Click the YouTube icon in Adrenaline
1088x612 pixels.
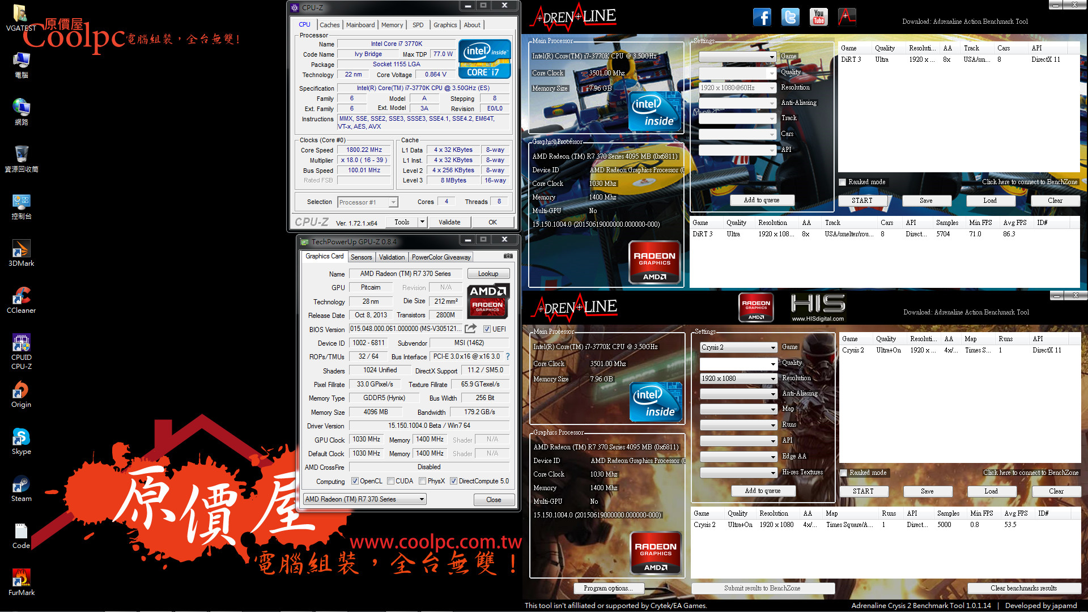point(819,17)
